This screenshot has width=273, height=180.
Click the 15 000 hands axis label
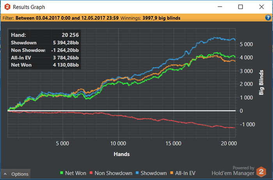(174, 144)
